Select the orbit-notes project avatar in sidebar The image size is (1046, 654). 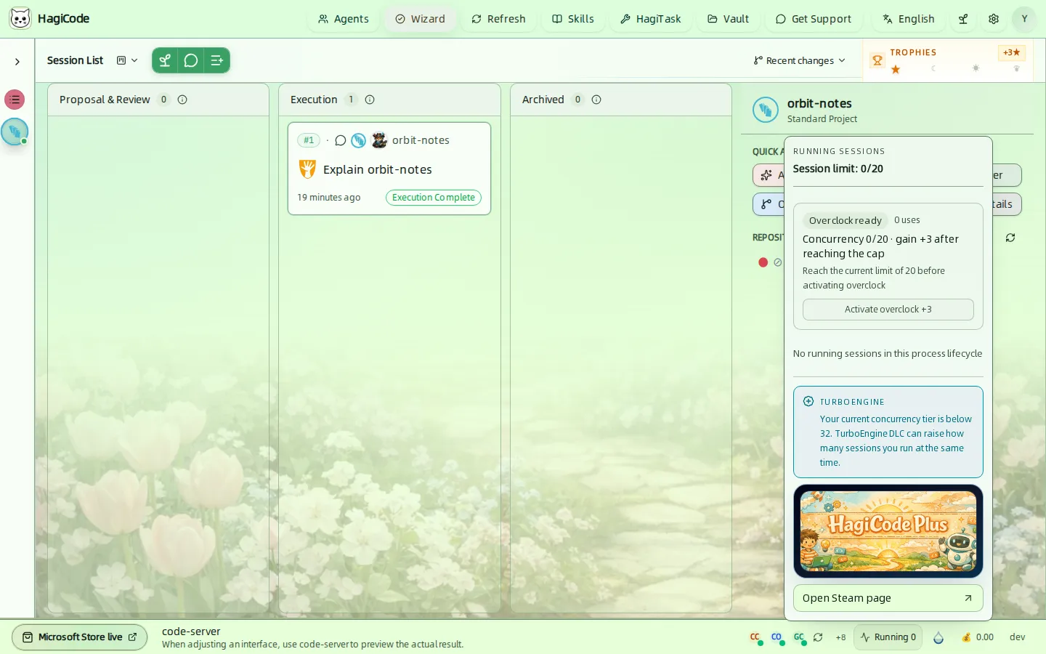pyautogui.click(x=15, y=132)
